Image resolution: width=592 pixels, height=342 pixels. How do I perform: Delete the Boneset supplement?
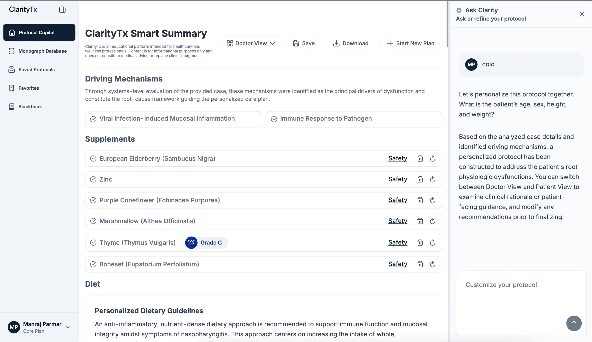coord(420,264)
